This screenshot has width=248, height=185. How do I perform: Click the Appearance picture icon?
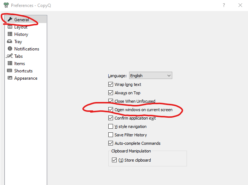10,78
